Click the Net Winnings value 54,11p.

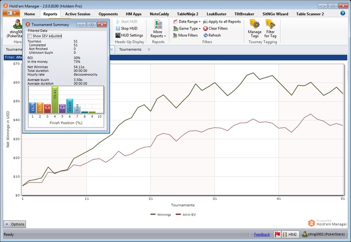coord(79,67)
